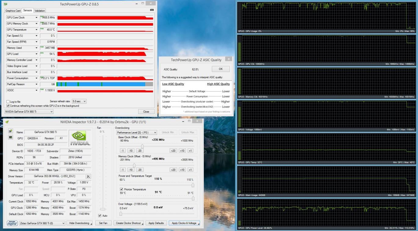Click the +20 button under Base Clock Offset
418x231 pixels.
173,151
